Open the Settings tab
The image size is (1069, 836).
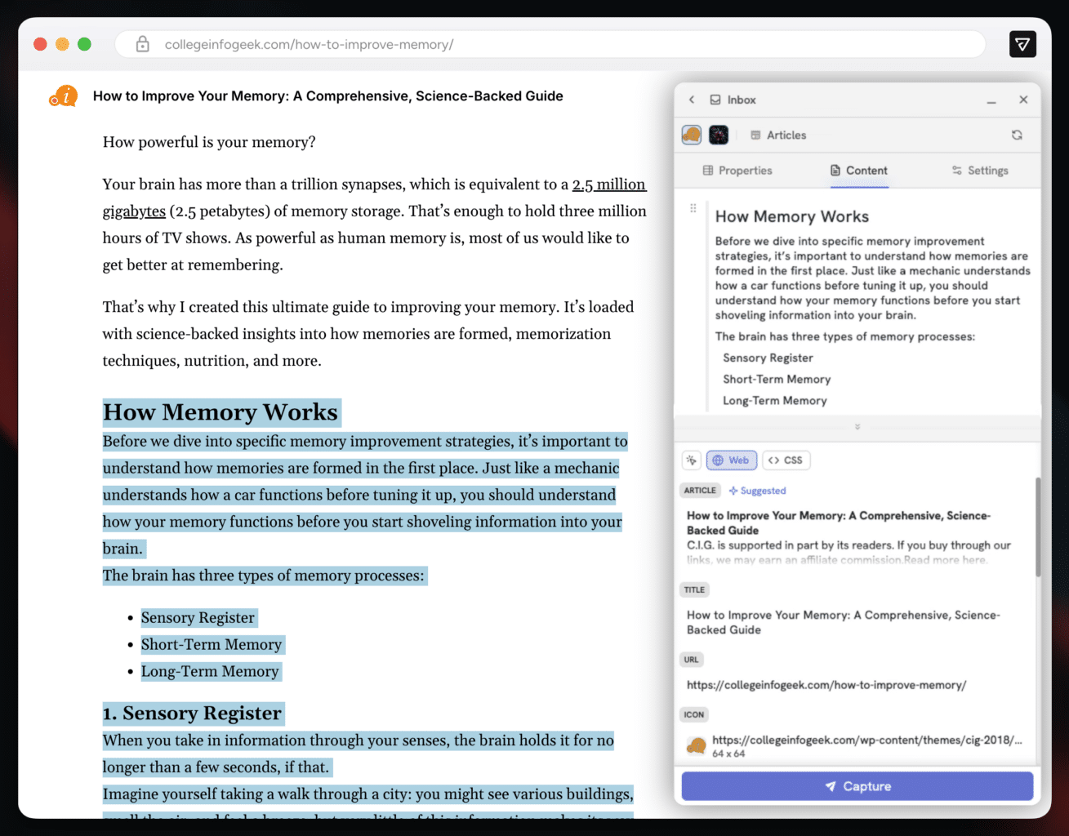[979, 171]
